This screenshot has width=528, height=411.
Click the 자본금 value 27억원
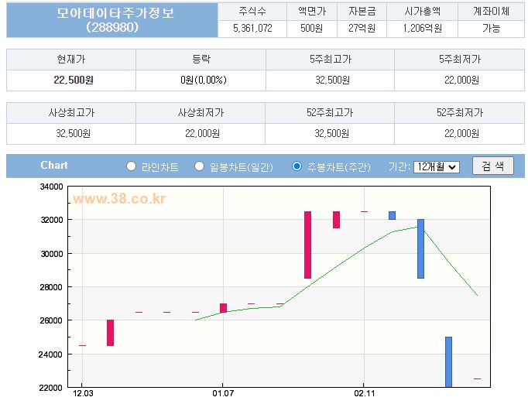point(362,29)
